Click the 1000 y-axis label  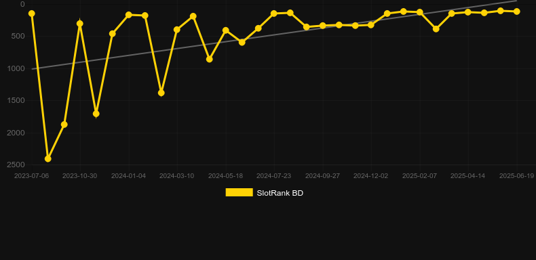pos(16,68)
